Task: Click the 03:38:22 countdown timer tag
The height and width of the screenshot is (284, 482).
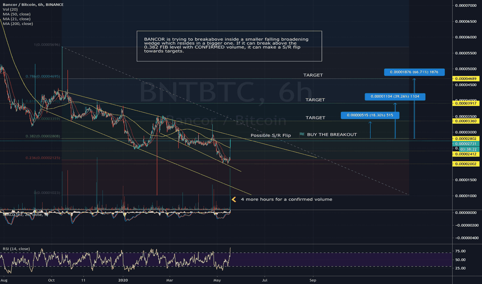Action: click(469, 149)
